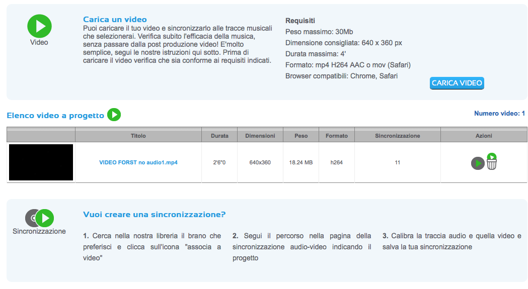
Task: Click Browser compatibili: Chrome, Safari line
Action: [341, 76]
